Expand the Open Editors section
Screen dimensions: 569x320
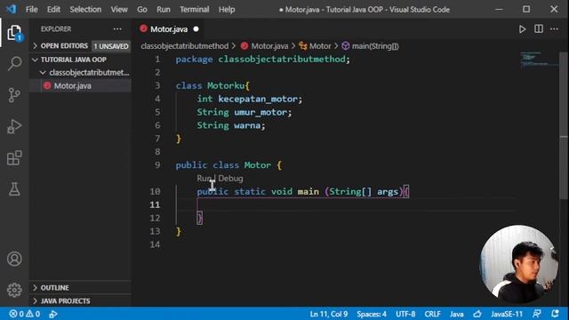36,46
